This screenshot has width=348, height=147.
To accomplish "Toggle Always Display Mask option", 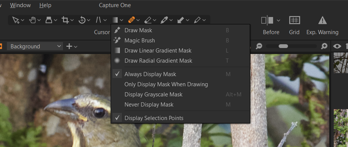I will pos(180,74).
